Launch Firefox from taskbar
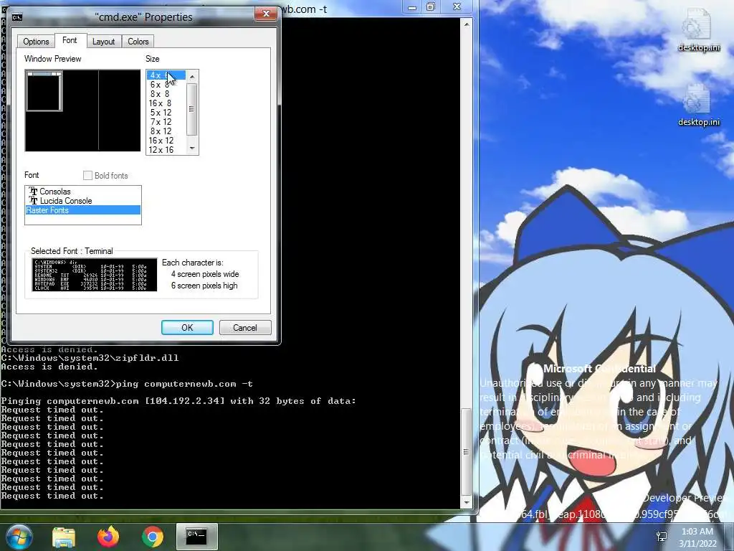 [108, 537]
